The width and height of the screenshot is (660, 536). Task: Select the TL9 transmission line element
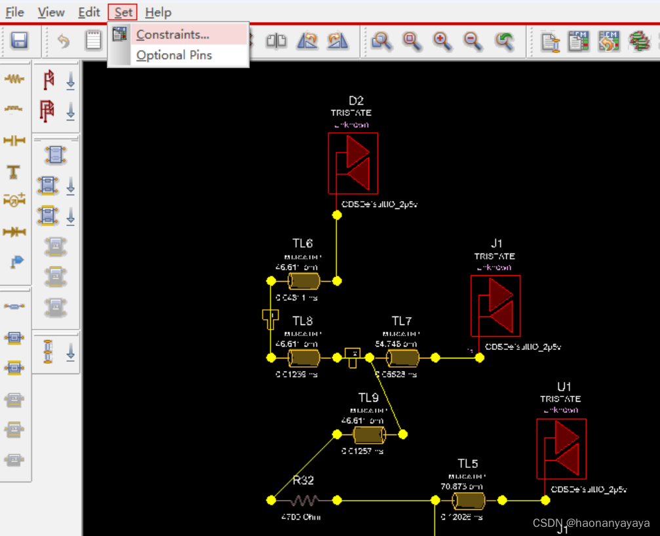[369, 434]
